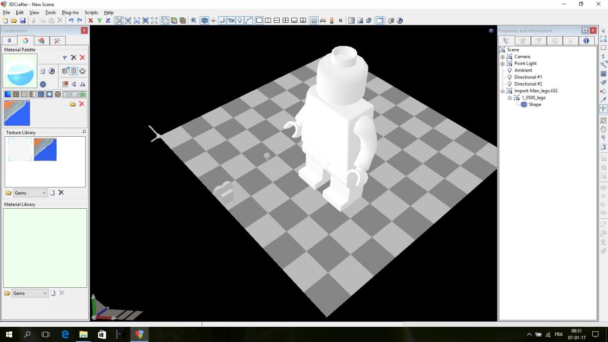608x342 pixels.
Task: Click the lifebuoy ring icon in Material Palette
Action: pyautogui.click(x=82, y=71)
